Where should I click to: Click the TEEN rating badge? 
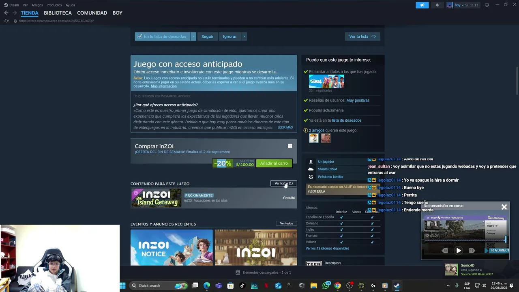(x=313, y=264)
